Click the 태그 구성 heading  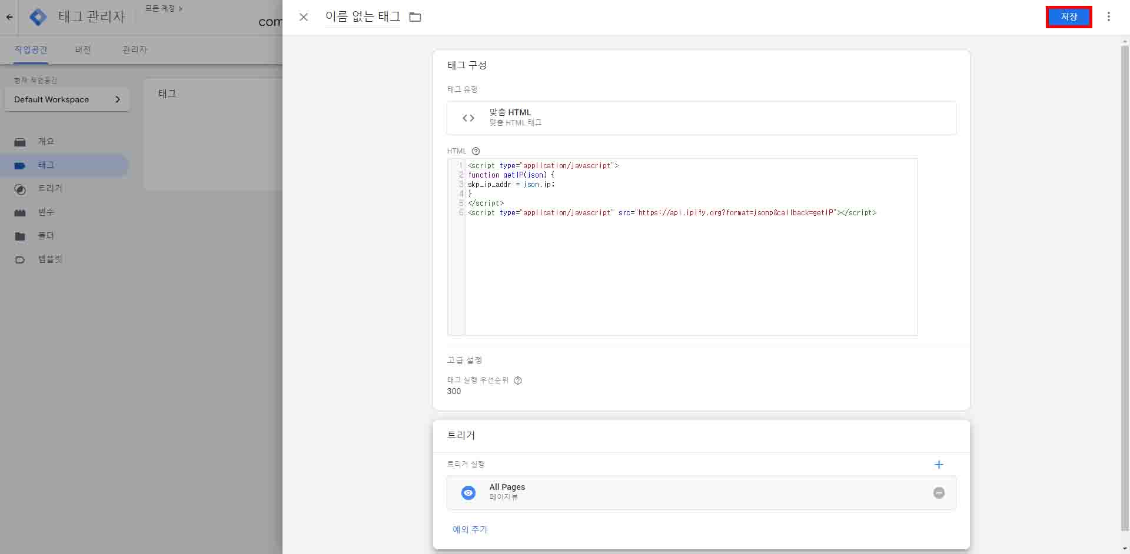467,65
